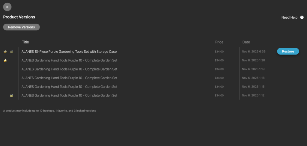Image resolution: width=307 pixels, height=146 pixels.
Task: Click the date Nov 6, 2025 1:18
Action: (x=254, y=78)
